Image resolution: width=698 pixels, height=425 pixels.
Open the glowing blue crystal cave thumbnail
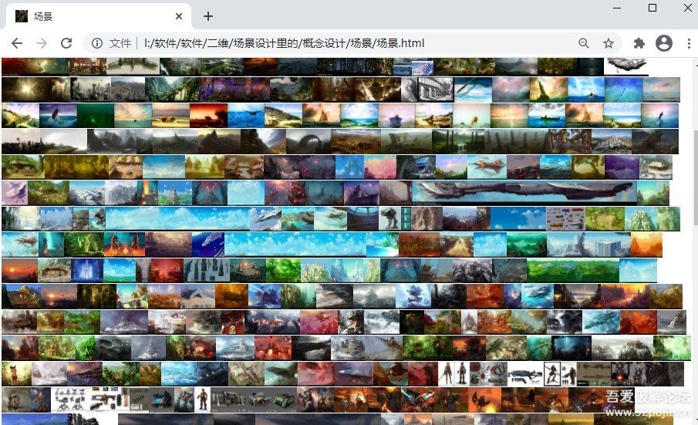pos(87,270)
